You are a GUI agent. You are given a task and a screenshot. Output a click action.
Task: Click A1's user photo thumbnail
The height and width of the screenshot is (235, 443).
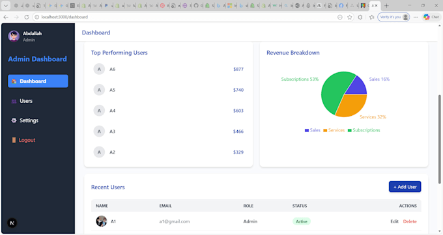[x=102, y=221]
